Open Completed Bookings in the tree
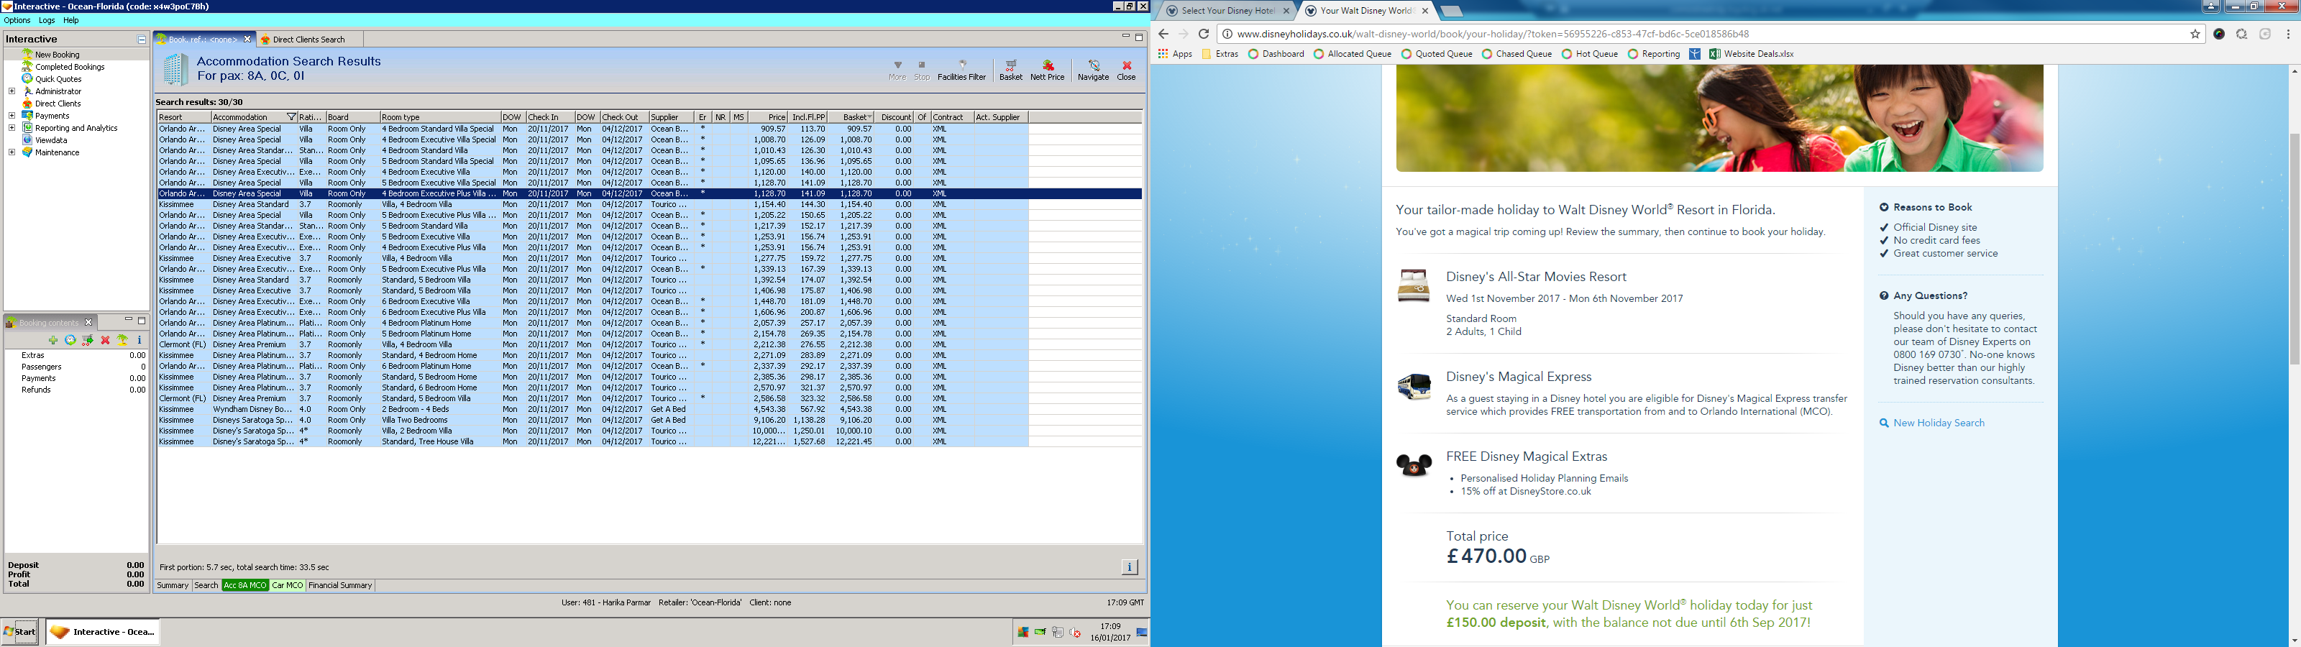The image size is (2301, 647). point(70,67)
